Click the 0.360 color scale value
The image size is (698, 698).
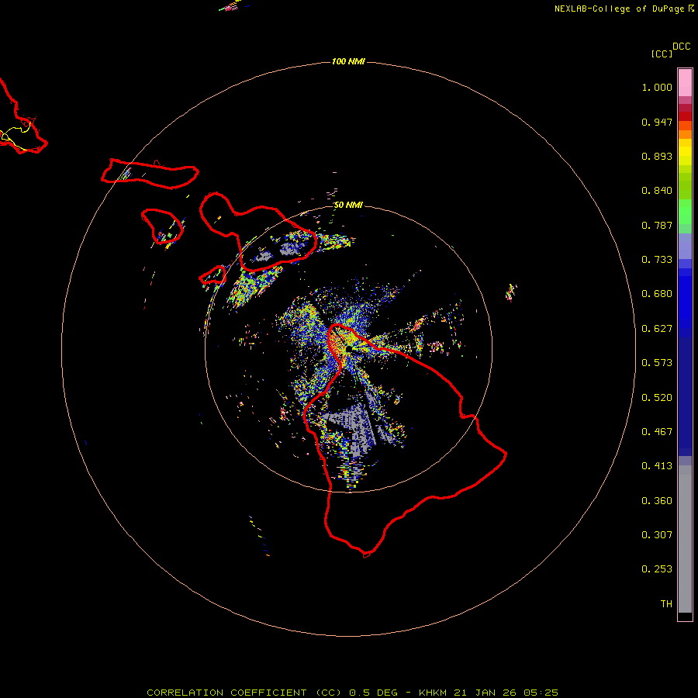pos(657,501)
